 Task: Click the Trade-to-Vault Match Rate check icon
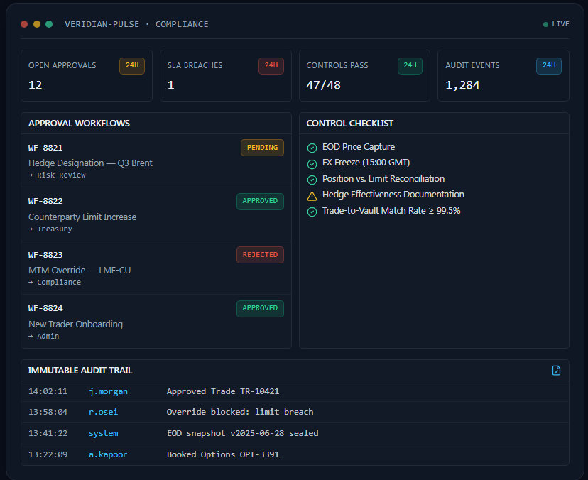coord(312,212)
